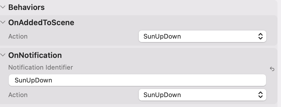Screen dimensions: 281x107
Task: Click SunUpDown text in the OnNotification popup
Action: (162, 95)
